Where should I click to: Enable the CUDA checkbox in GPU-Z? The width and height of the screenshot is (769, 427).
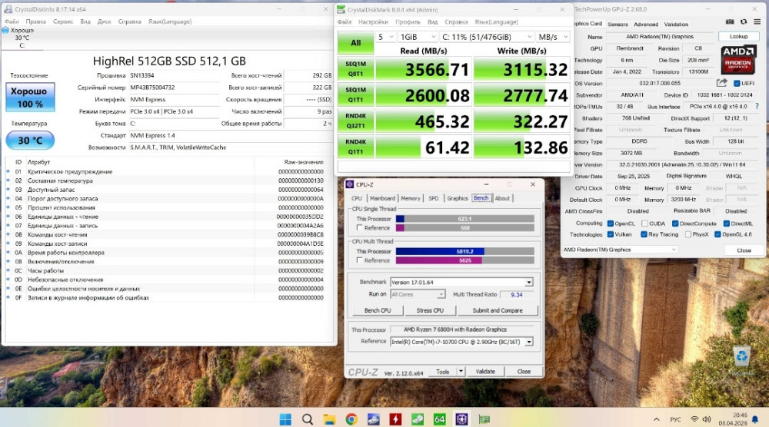(x=644, y=223)
